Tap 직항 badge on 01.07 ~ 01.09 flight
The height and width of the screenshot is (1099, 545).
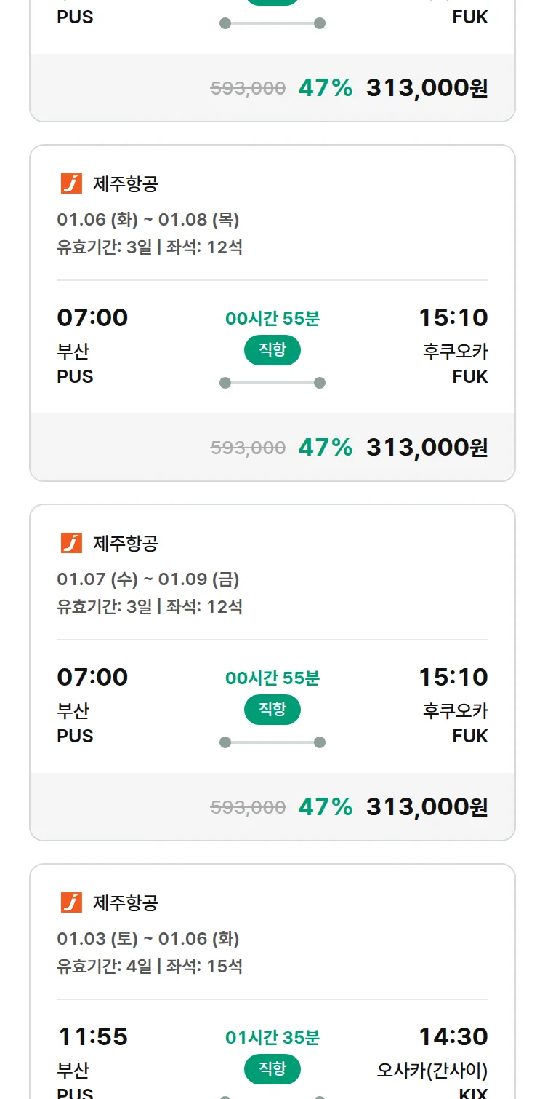(272, 710)
